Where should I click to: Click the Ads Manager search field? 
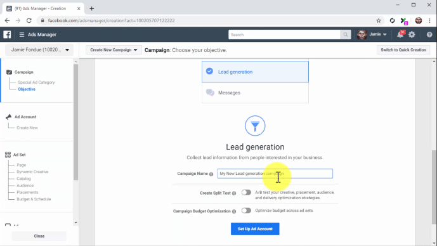[284, 34]
